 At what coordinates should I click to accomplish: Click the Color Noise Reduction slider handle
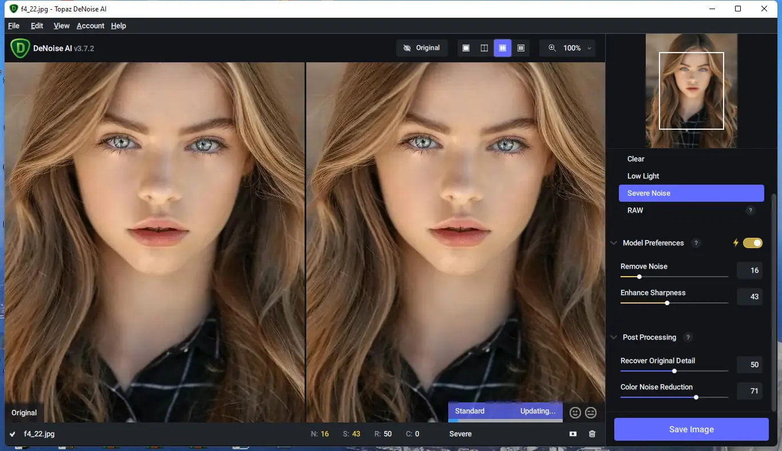[696, 397]
